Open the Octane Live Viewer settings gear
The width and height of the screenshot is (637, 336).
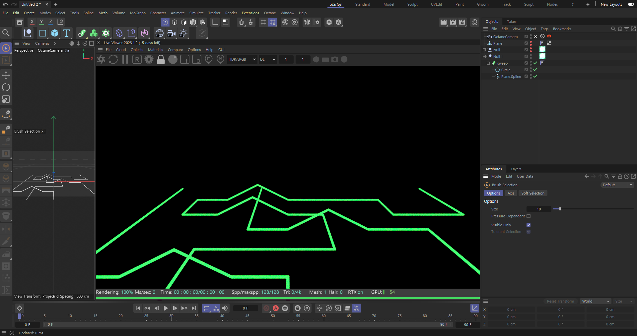click(149, 59)
